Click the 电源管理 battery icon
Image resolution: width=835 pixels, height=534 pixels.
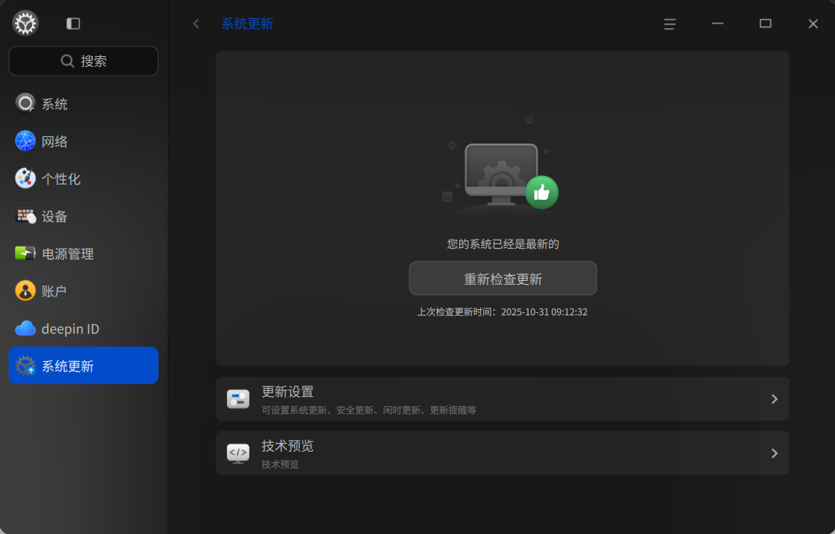[25, 253]
